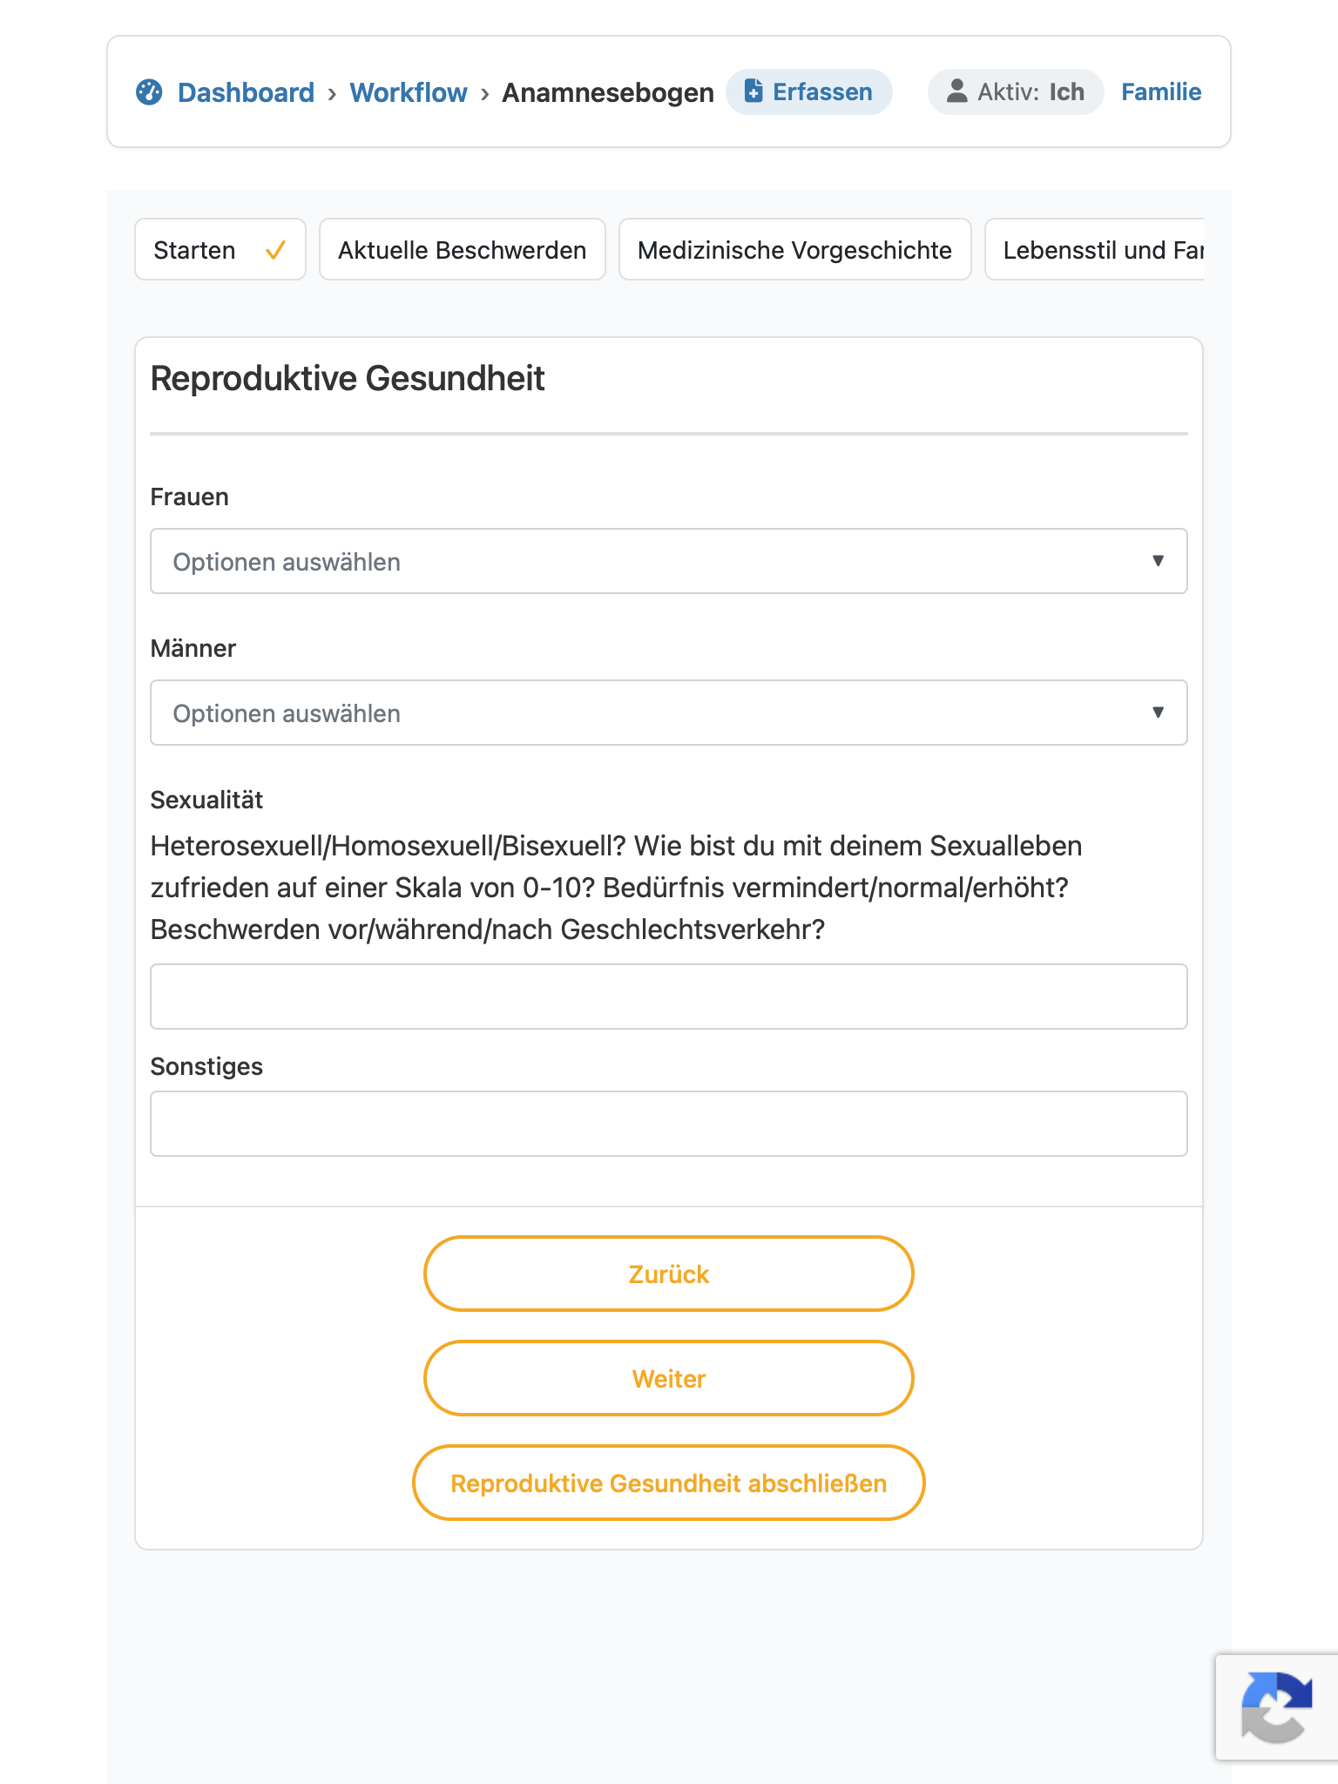Open the Lebensstil tab
The width and height of the screenshot is (1338, 1784).
click(x=1095, y=249)
